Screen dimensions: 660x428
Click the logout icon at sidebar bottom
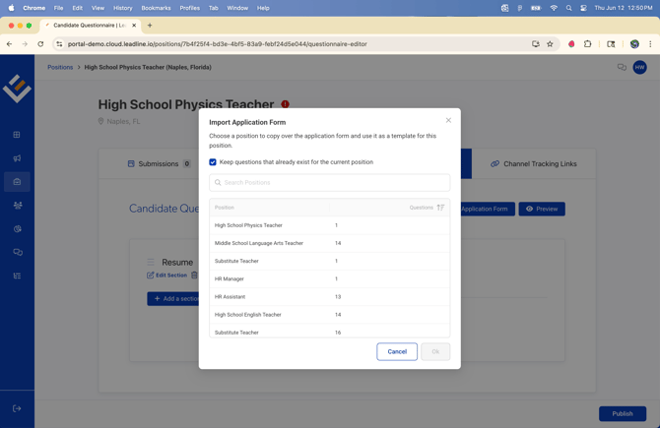point(17,408)
